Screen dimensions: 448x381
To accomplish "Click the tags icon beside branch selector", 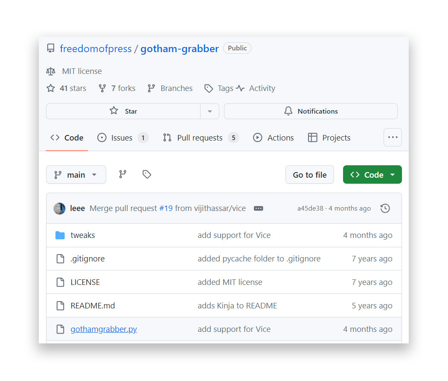I will pos(147,174).
